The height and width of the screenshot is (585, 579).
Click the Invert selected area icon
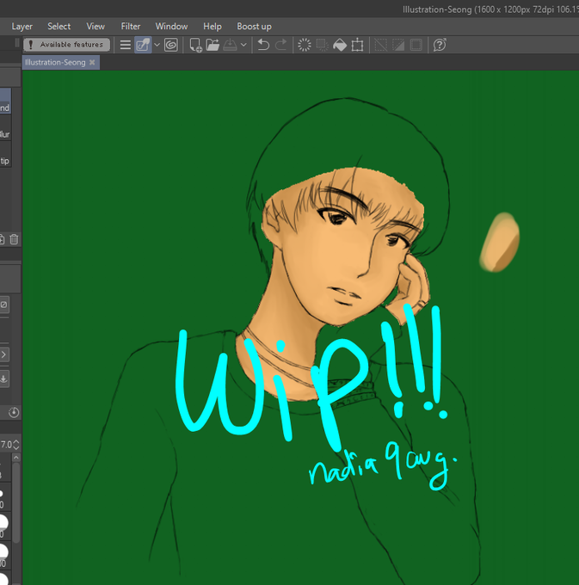pyautogui.click(x=398, y=45)
